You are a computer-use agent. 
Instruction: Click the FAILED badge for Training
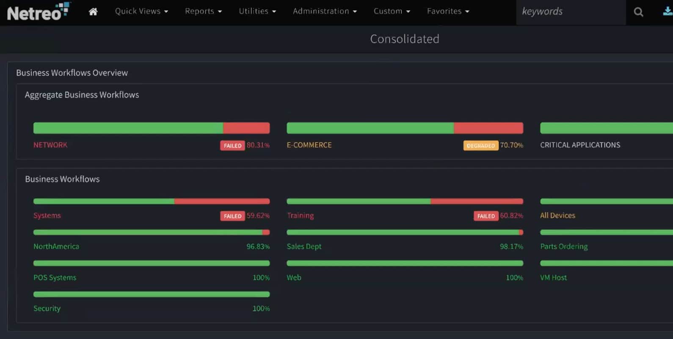tap(486, 216)
